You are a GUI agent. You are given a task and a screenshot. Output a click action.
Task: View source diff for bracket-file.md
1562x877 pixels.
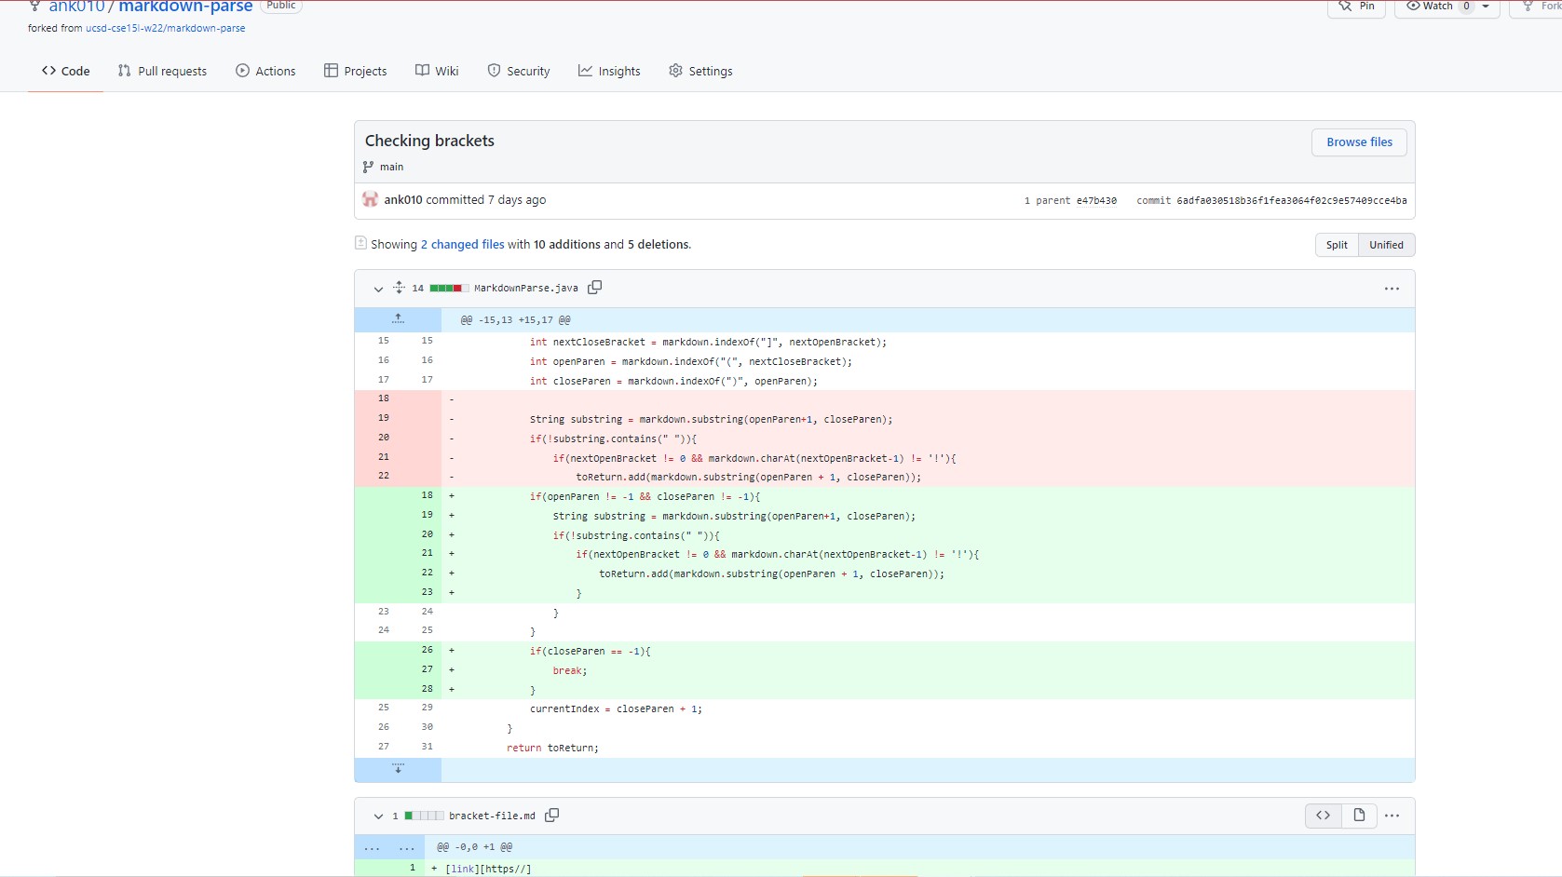click(x=1322, y=815)
